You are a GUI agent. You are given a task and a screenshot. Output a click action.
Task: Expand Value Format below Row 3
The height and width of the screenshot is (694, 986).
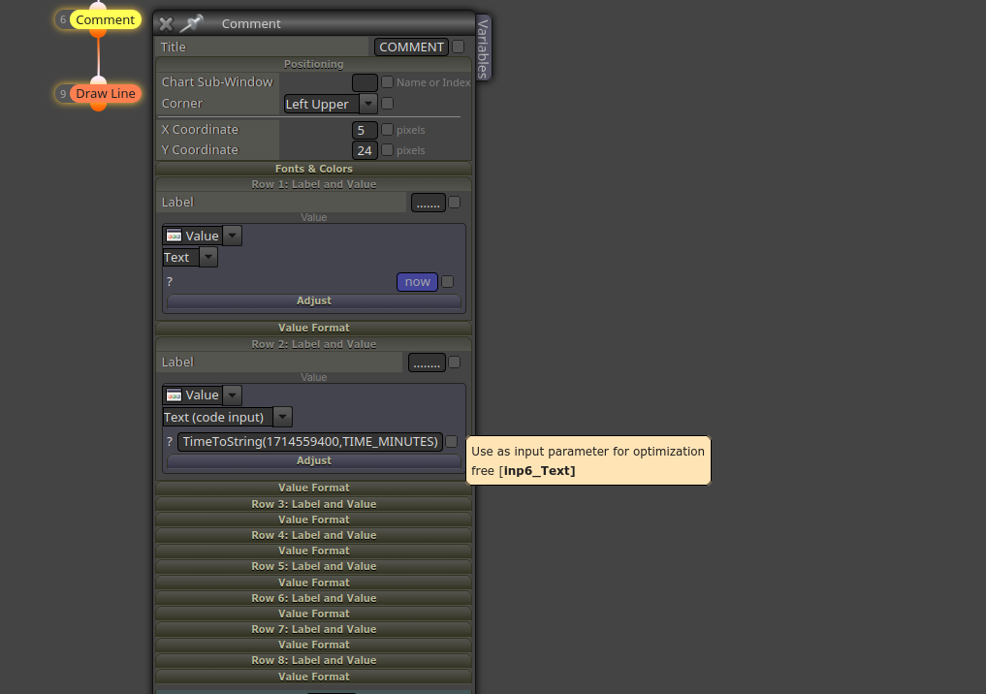[314, 520]
